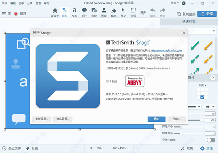Screen dimensions: 218x153
Task: Open the Edit (编辑) menu
Action: (13, 3)
